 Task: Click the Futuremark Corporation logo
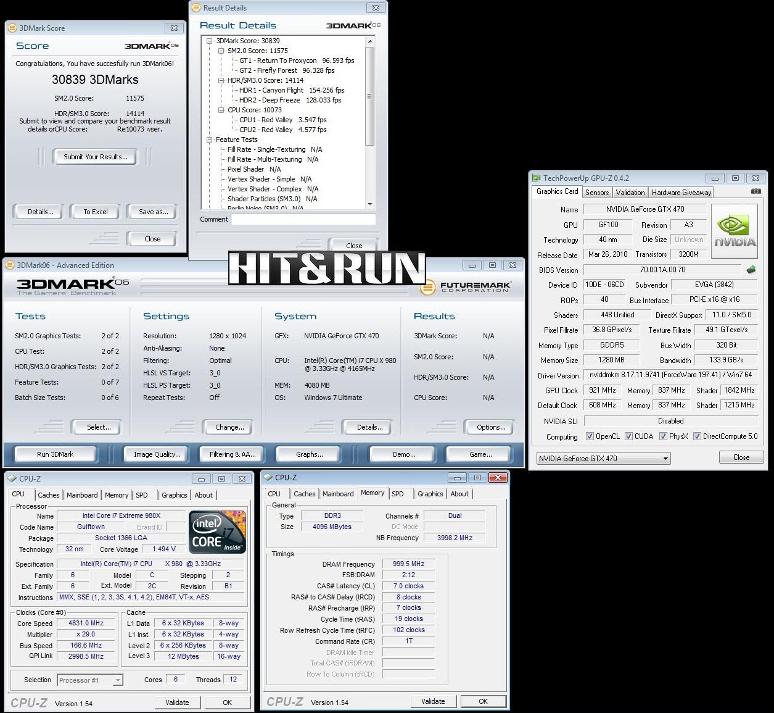tap(466, 288)
